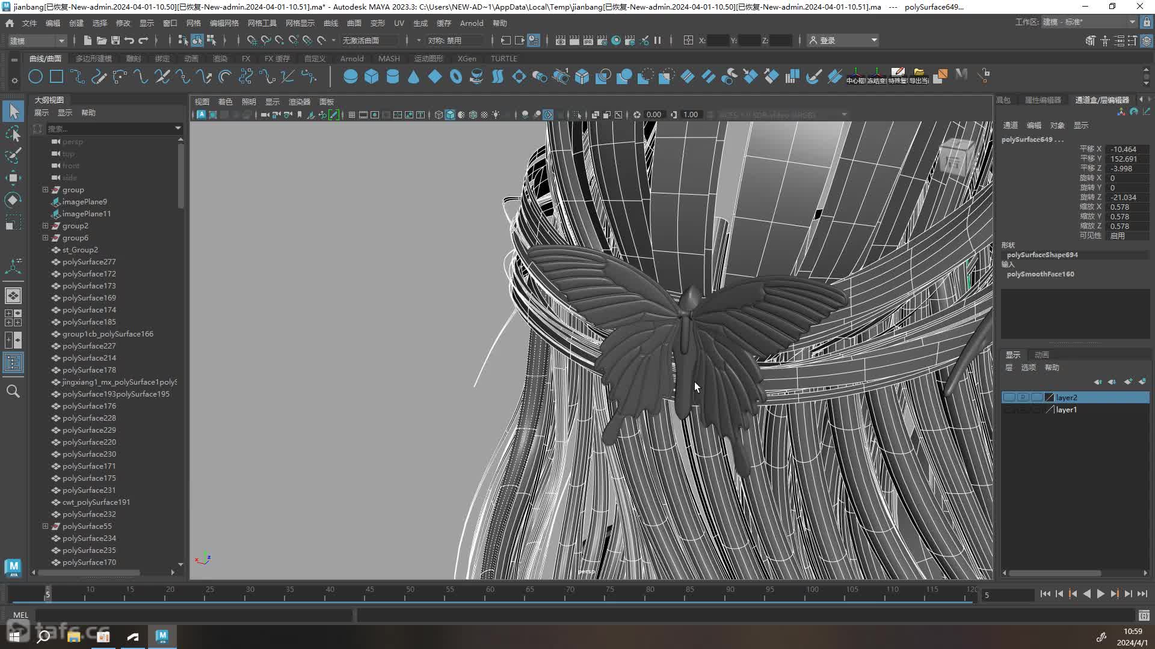Viewport: 1155px width, 649px height.
Task: Create a polygon sphere from the shelf
Action: pyautogui.click(x=350, y=76)
